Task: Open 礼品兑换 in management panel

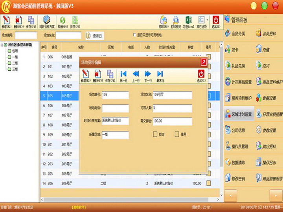Action: click(x=235, y=66)
